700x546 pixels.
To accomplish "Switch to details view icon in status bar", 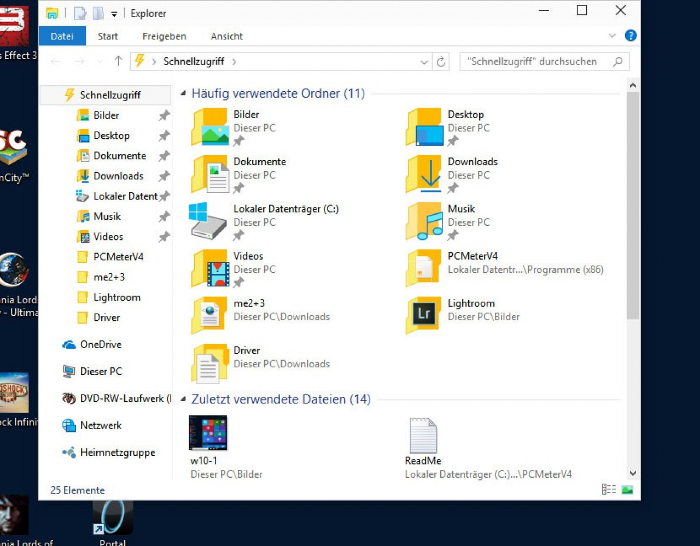I will [609, 490].
